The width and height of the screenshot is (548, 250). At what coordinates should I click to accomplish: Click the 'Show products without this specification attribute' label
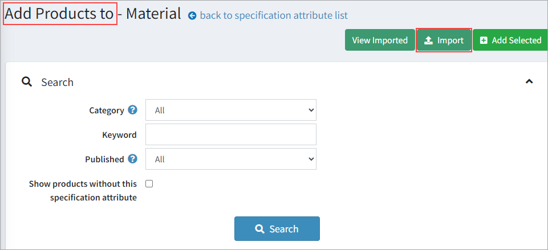tap(83, 191)
